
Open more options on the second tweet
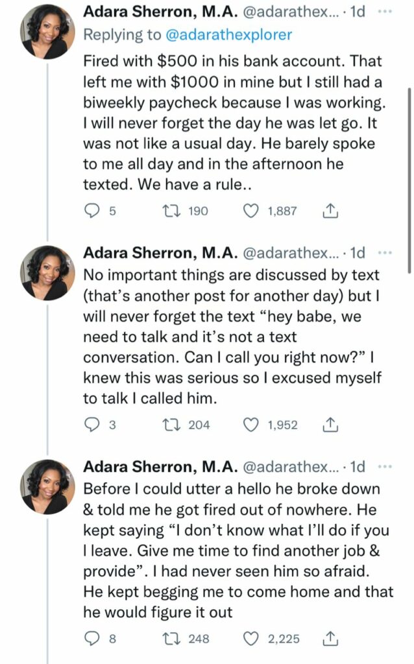384,253
